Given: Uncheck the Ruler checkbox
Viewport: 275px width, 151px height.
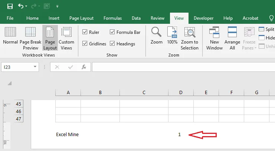Looking at the screenshot, I should coord(85,32).
